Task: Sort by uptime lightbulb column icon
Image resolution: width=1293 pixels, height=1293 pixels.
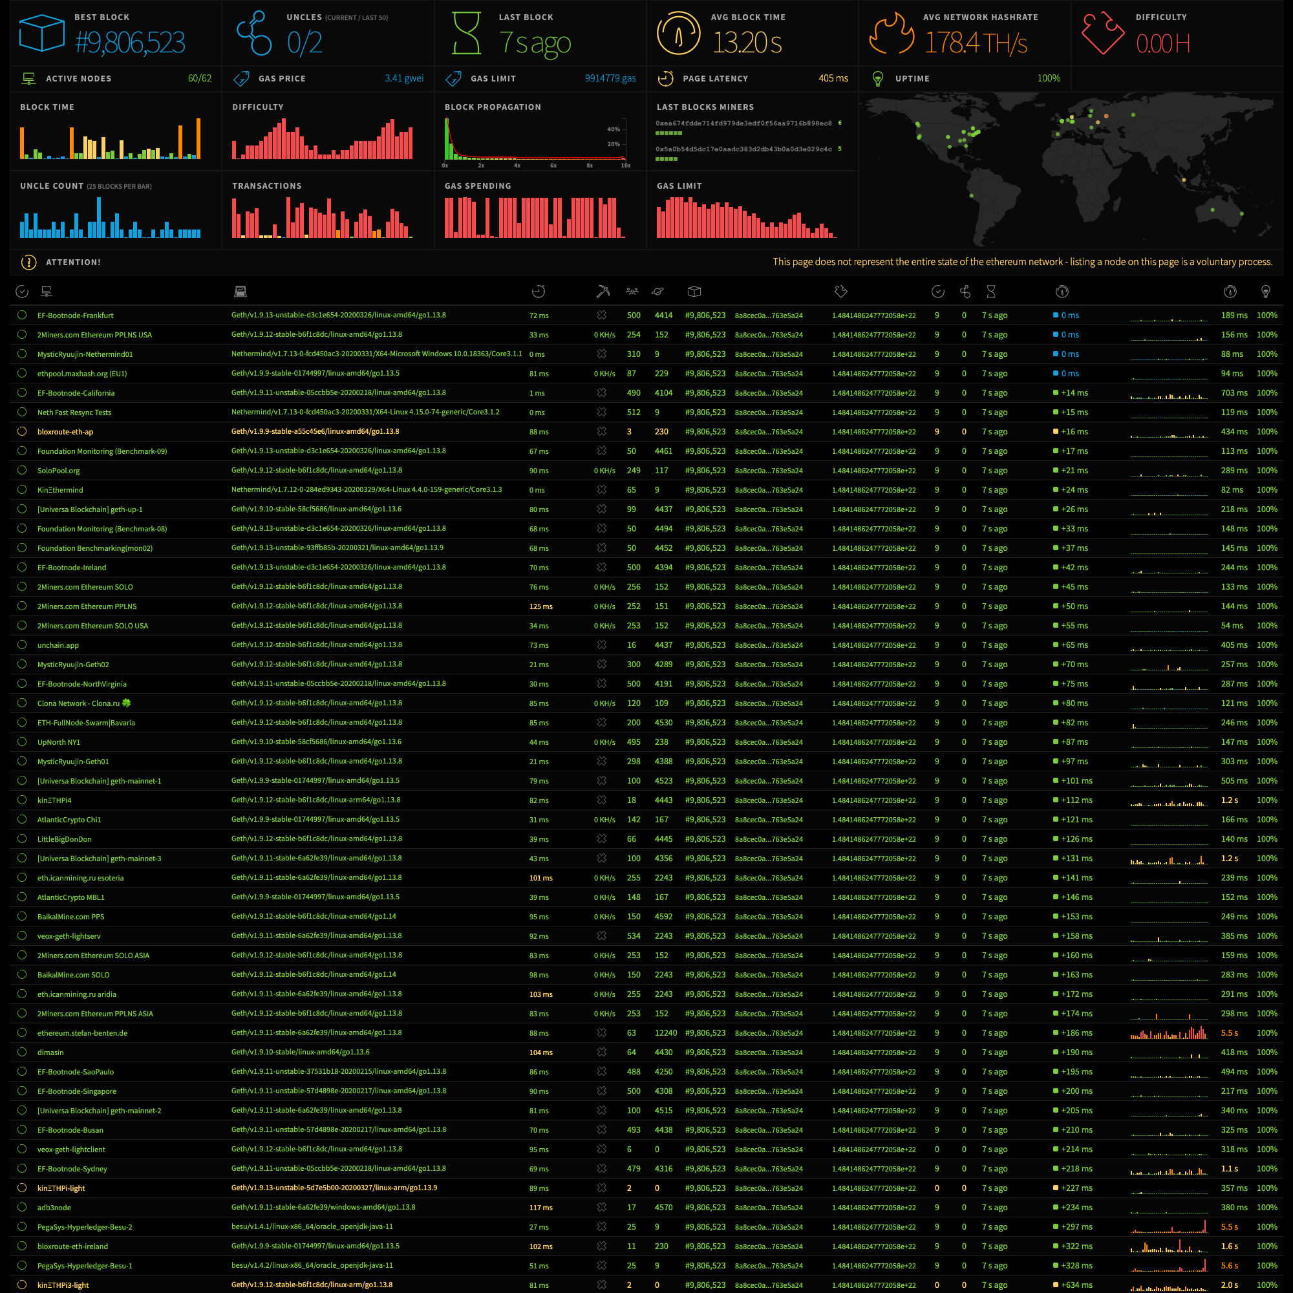Action: (1265, 291)
